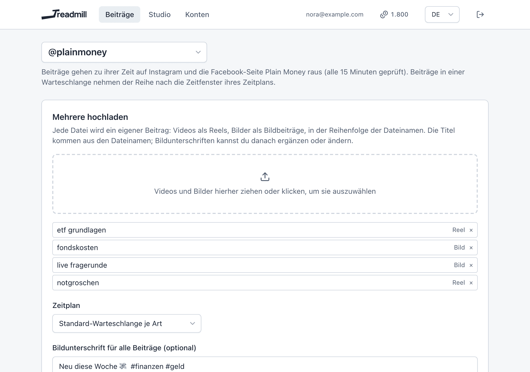Click the 1.800 credits balance
The image size is (530, 372).
pyautogui.click(x=400, y=14)
